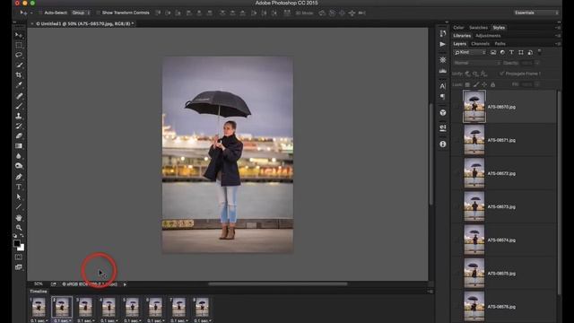Select the Eyedropper tool
574x323 pixels.
(19, 84)
